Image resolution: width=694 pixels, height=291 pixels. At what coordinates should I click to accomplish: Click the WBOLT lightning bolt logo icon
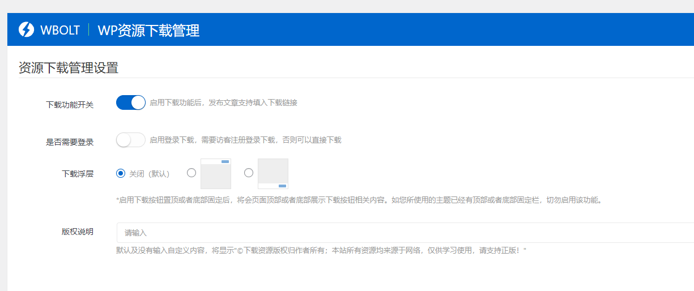[x=26, y=30]
